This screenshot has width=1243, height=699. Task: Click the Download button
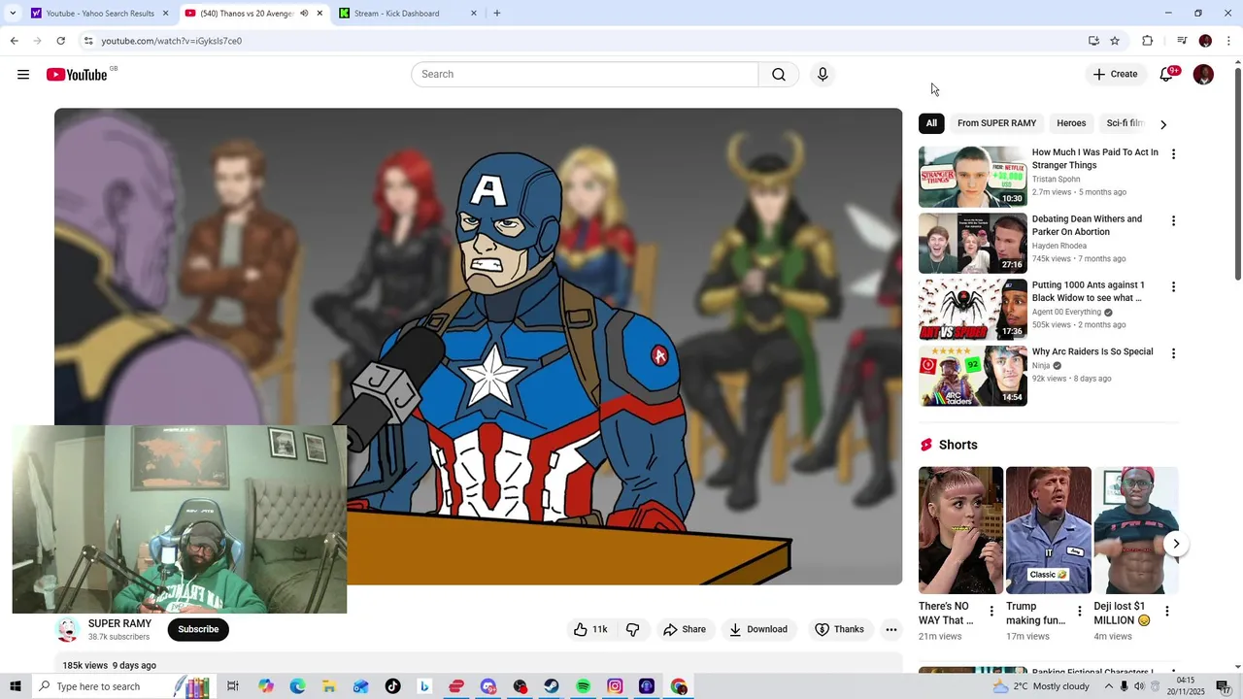click(x=758, y=629)
